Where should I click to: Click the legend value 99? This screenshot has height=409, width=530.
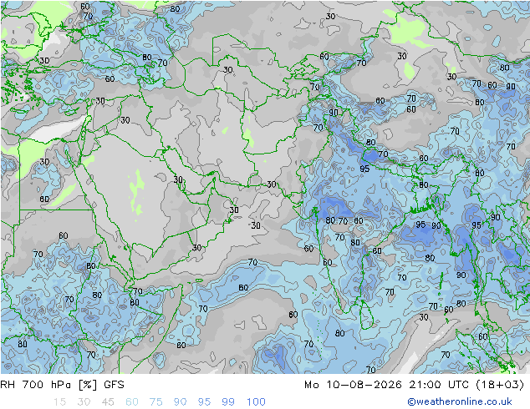[228, 402]
